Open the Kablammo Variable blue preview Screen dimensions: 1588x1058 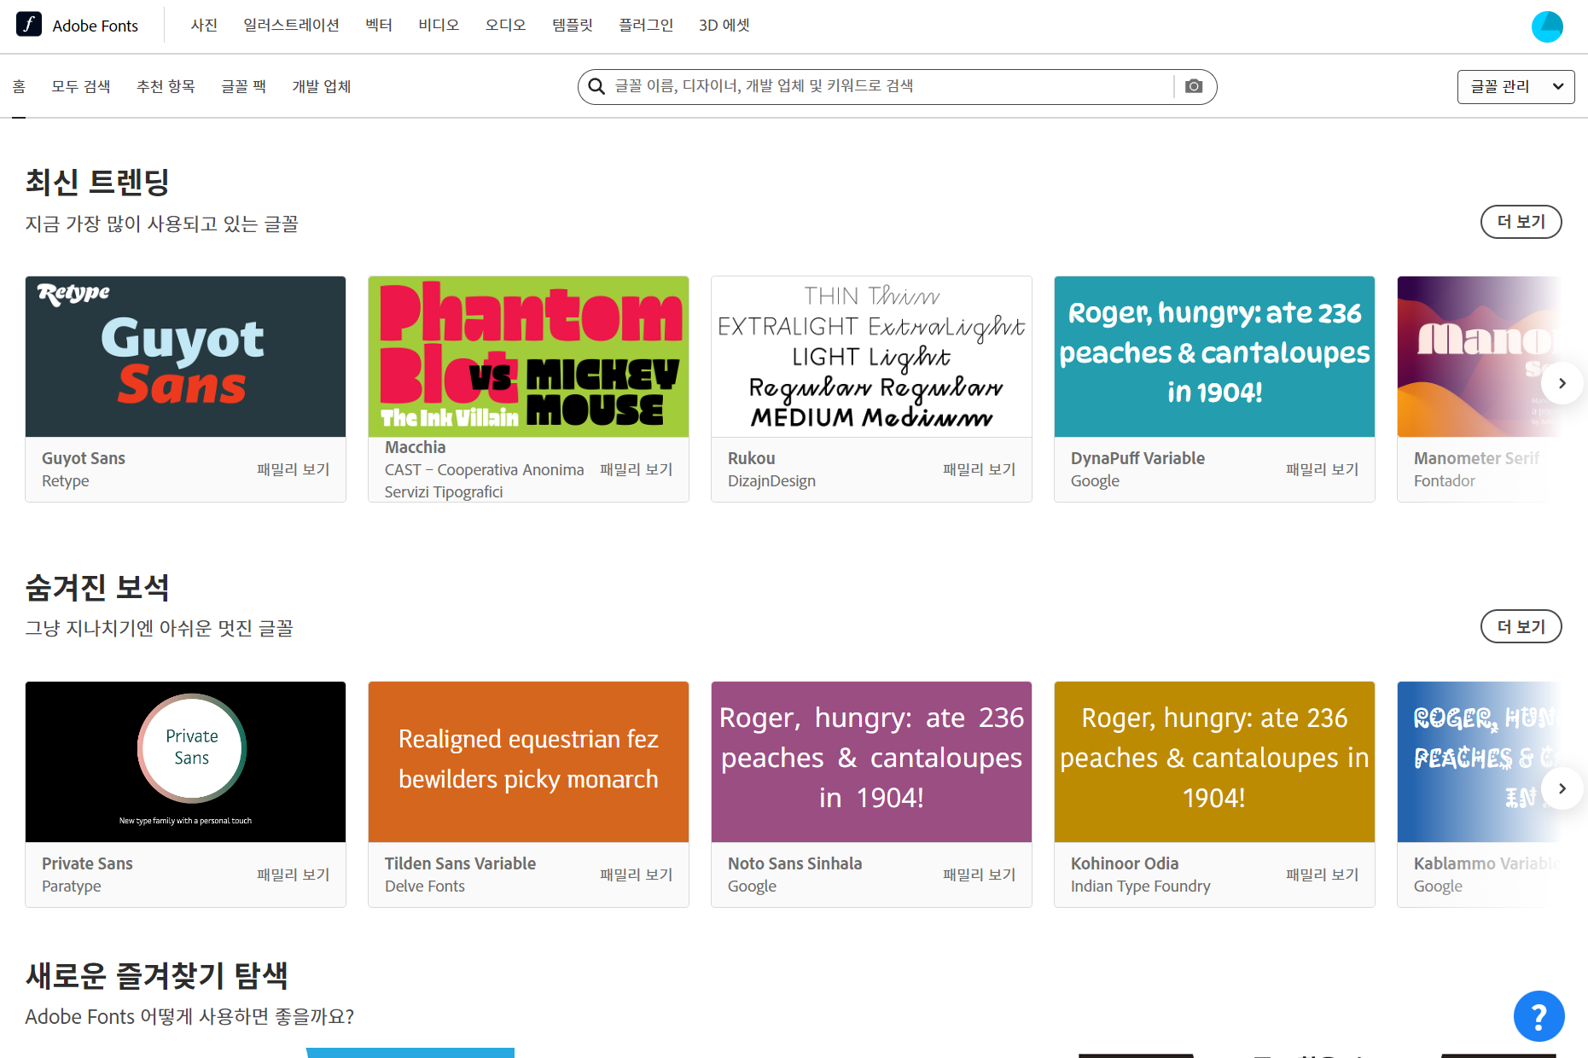[x=1480, y=762]
